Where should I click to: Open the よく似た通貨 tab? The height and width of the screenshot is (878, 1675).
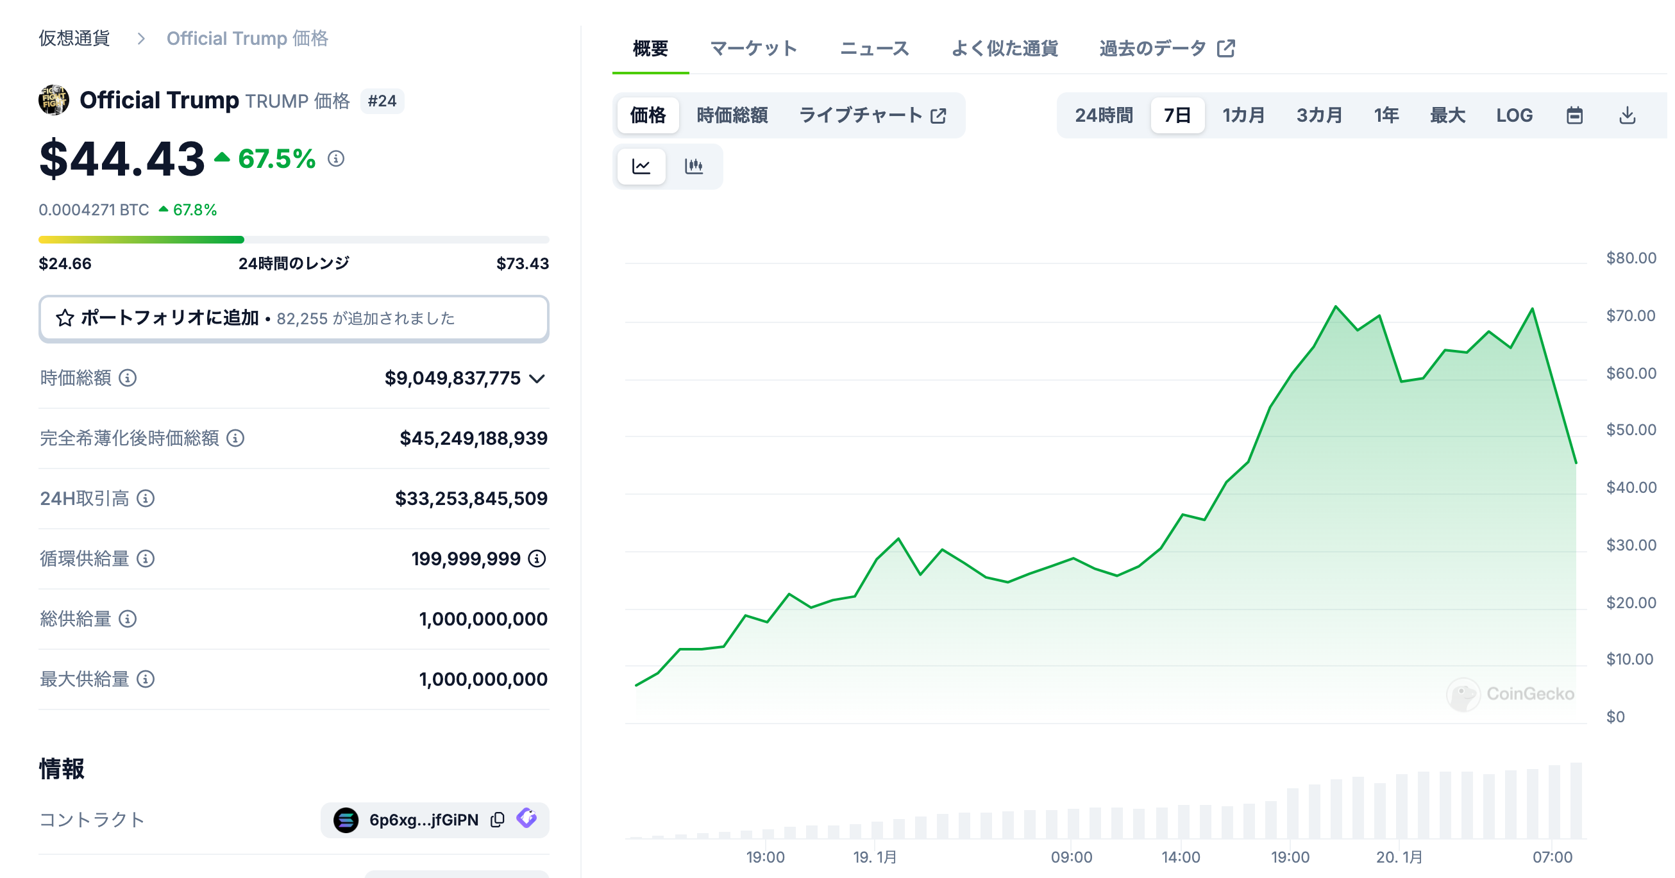[x=1005, y=48]
